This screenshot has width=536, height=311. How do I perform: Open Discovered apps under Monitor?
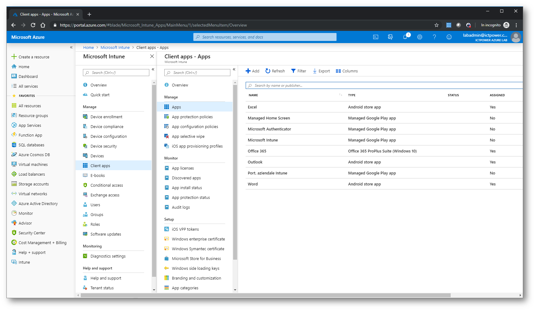pyautogui.click(x=183, y=178)
